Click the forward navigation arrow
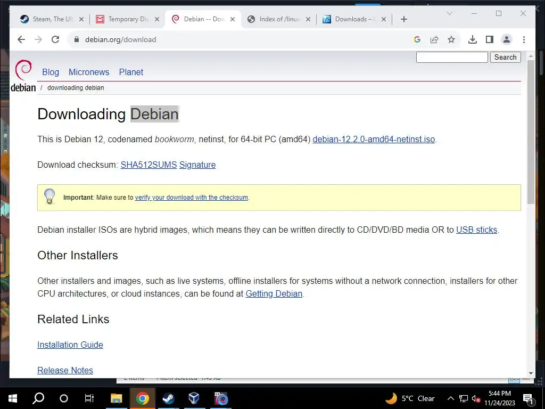Viewport: 545px width, 409px height. coord(38,39)
